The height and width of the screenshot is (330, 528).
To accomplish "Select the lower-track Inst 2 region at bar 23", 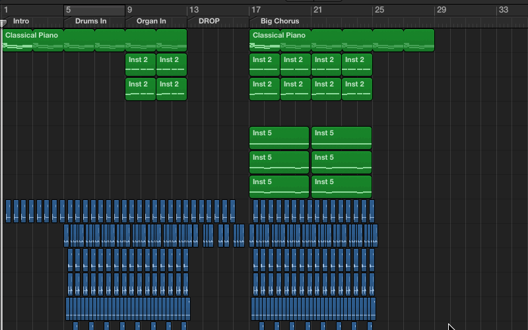I will pos(357,89).
